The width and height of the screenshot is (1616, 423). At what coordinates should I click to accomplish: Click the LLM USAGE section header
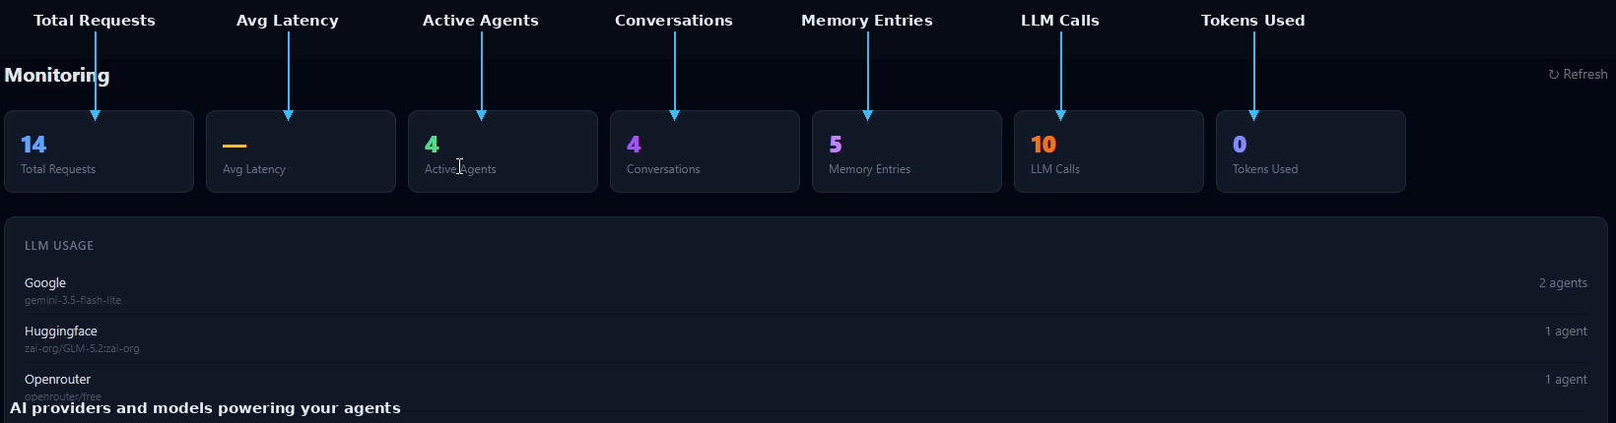tap(59, 246)
